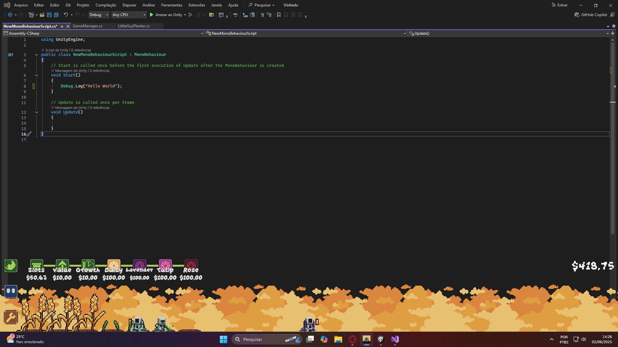Click the navigate backward arrow icon
Viewport: 618px width, 347px height.
10,15
